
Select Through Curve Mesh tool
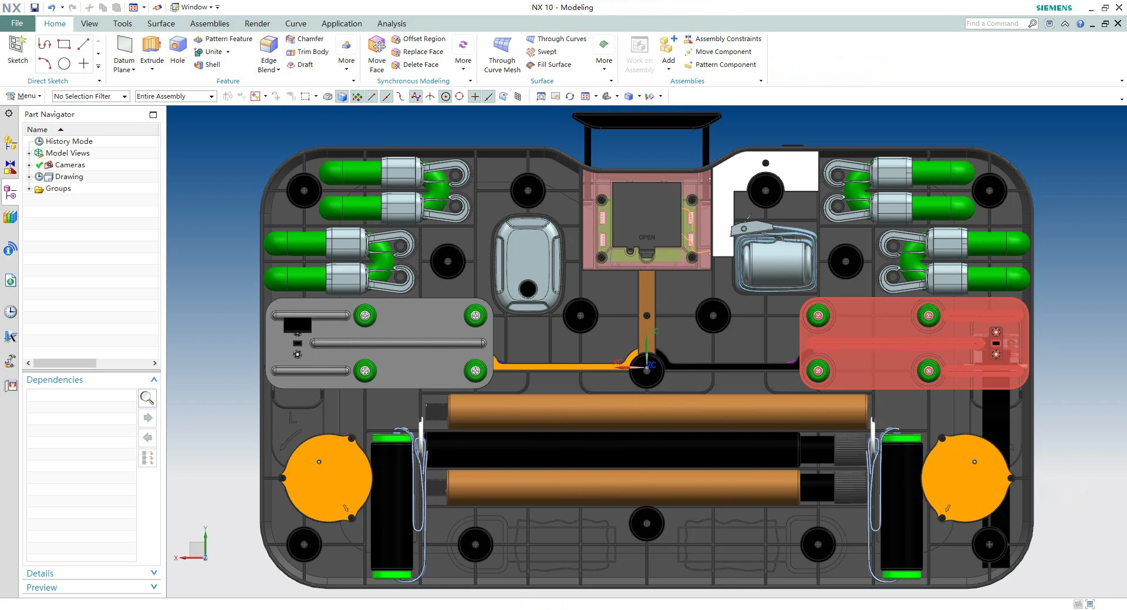tap(502, 46)
